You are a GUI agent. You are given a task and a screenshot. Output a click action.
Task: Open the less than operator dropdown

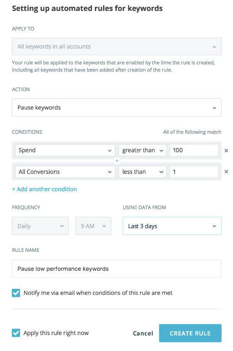142,172
